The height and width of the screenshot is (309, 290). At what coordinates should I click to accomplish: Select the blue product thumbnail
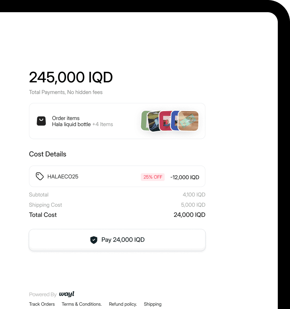point(175,121)
